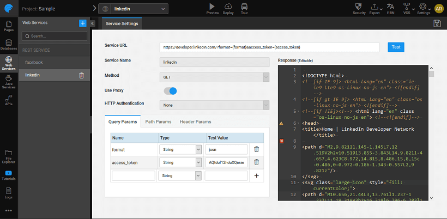Switch to the Header Params tab
Image resolution: width=447 pixels, height=219 pixels.
pos(195,121)
